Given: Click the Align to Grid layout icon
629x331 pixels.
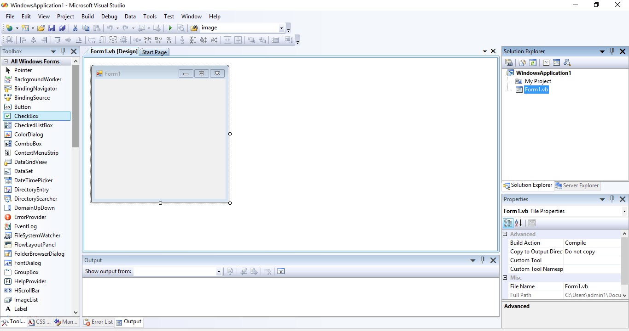Looking at the screenshot, I should coord(9,40).
